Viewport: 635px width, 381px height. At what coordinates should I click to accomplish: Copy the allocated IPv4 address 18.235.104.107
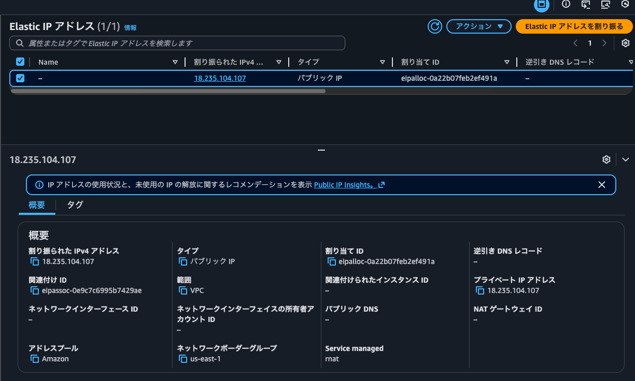point(34,261)
